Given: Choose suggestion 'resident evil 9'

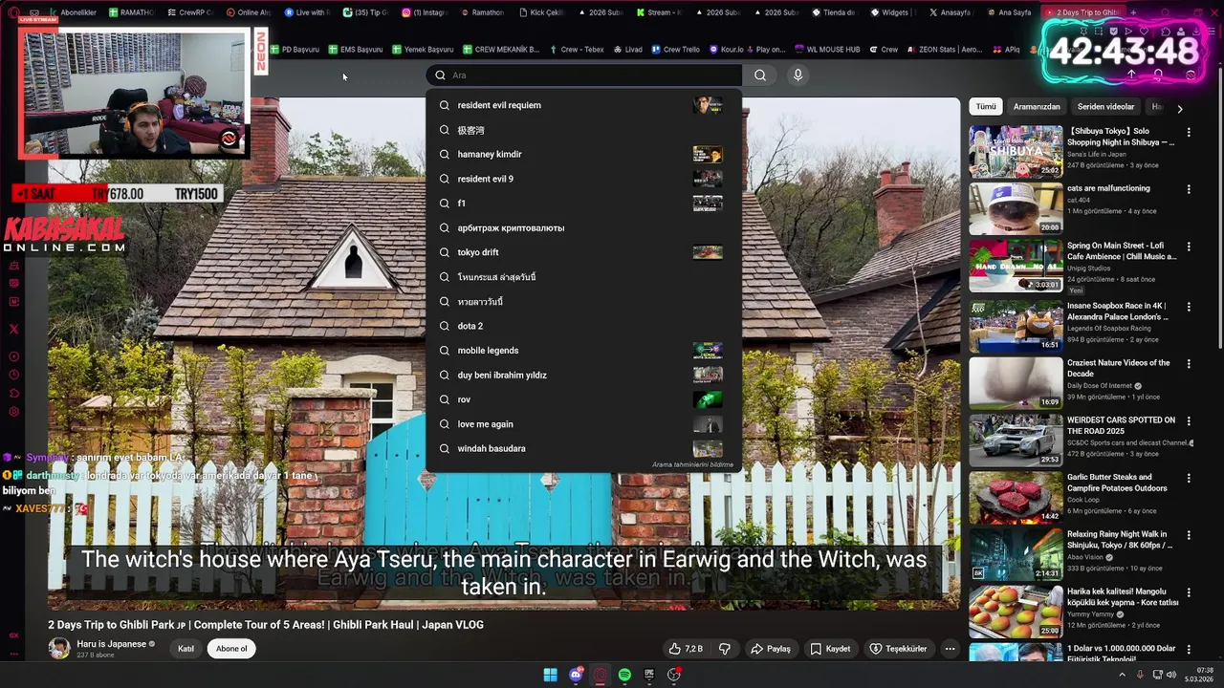Looking at the screenshot, I should [583, 179].
